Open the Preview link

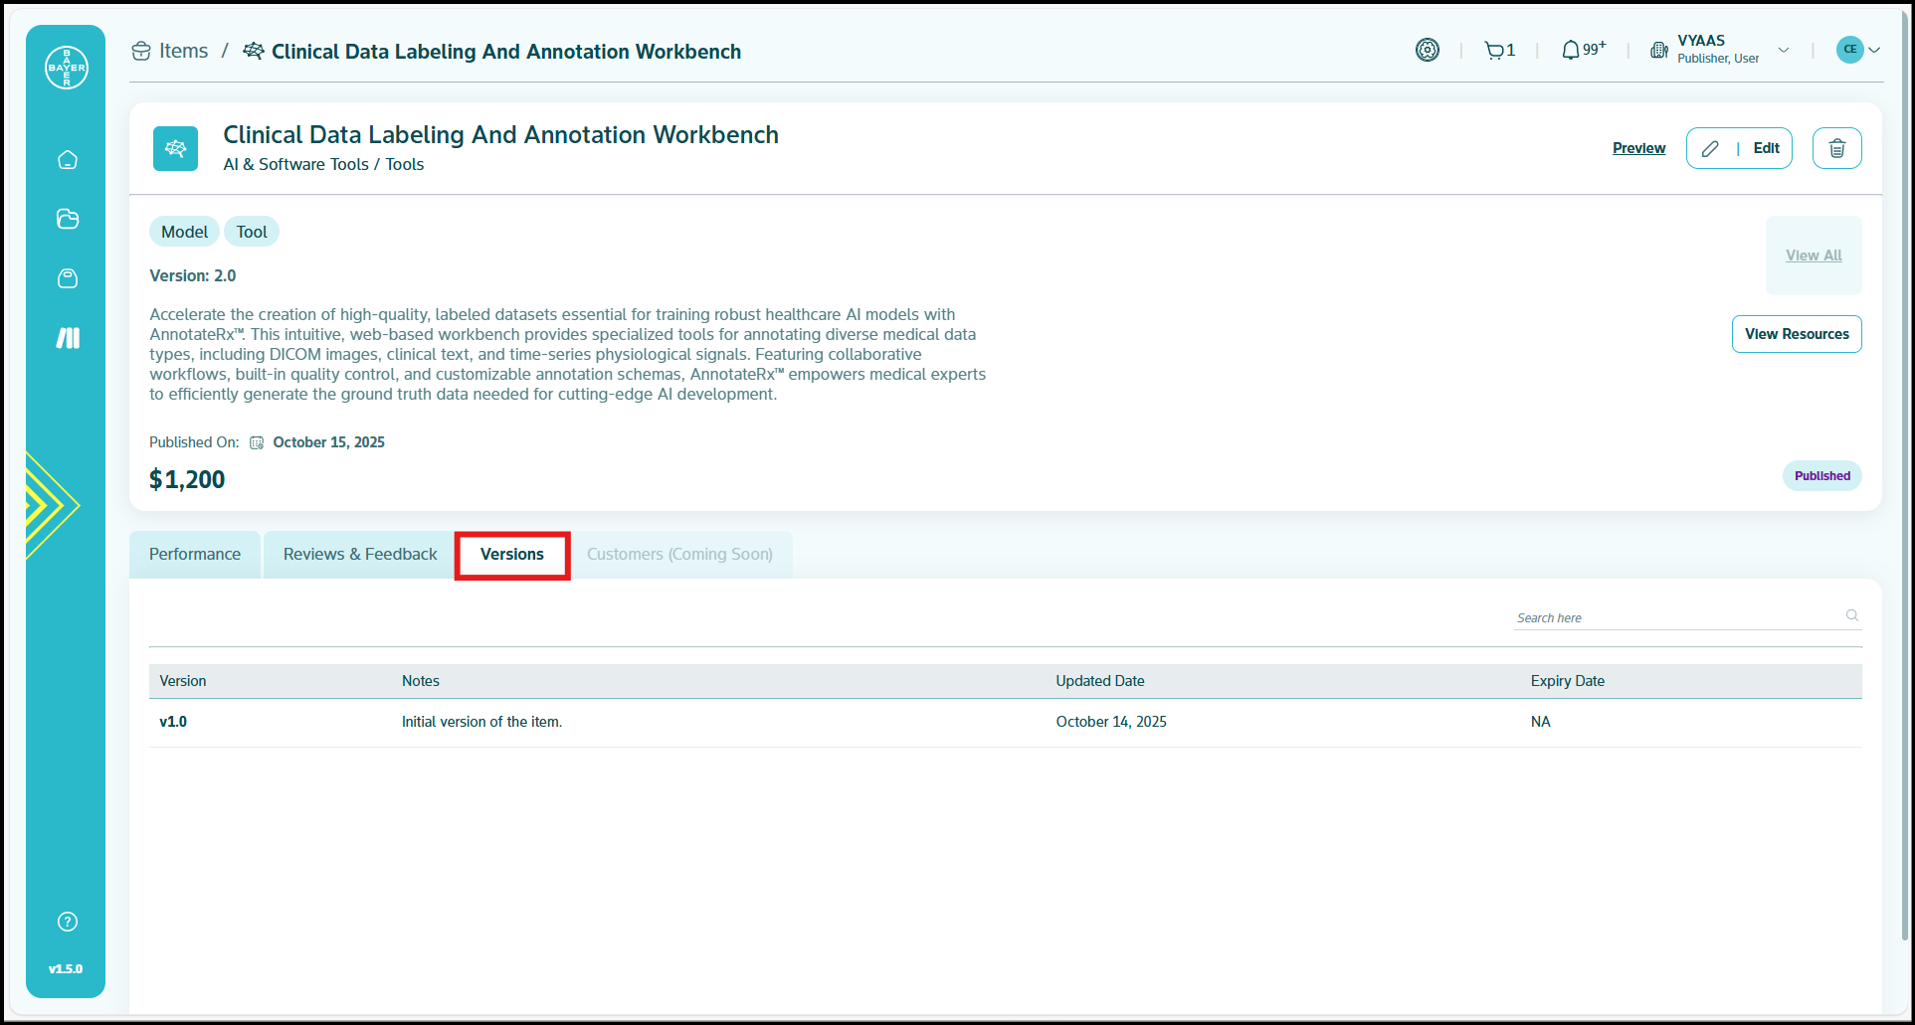coord(1638,148)
